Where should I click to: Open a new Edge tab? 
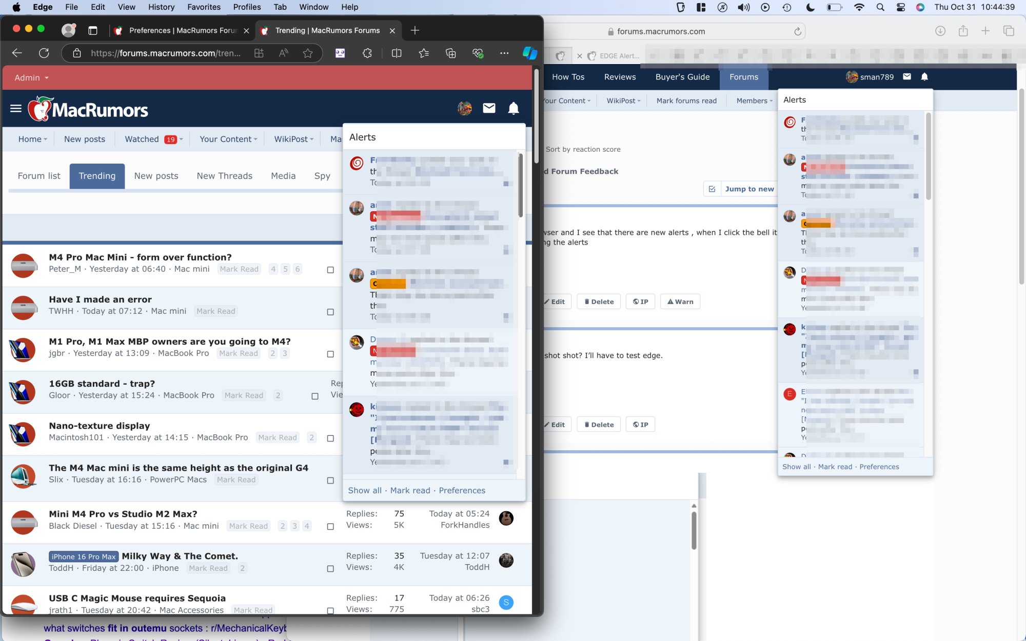415,30
